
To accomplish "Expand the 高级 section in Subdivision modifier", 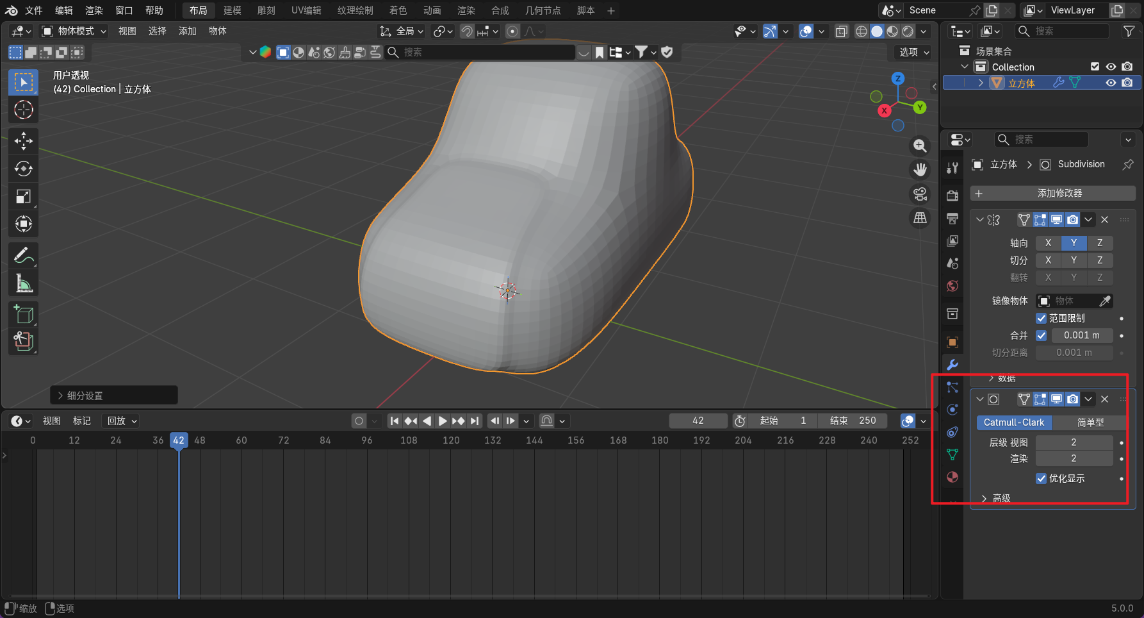I will tap(996, 498).
